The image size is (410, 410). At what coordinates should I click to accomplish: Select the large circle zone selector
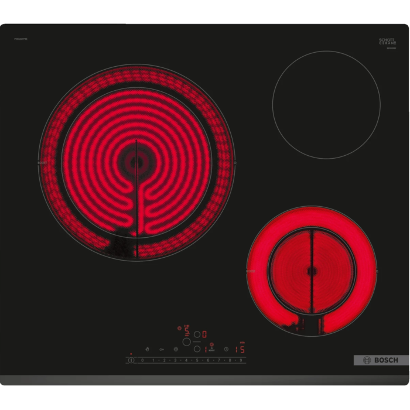point(186,342)
